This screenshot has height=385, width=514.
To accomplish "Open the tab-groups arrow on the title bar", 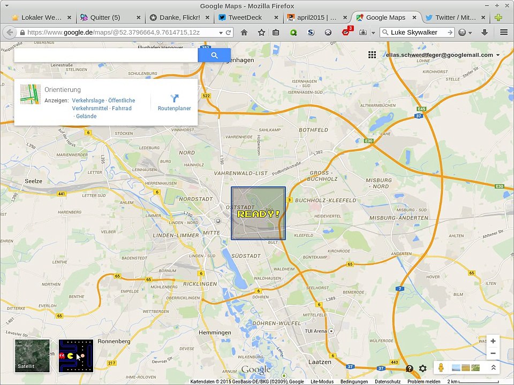I will point(6,5).
